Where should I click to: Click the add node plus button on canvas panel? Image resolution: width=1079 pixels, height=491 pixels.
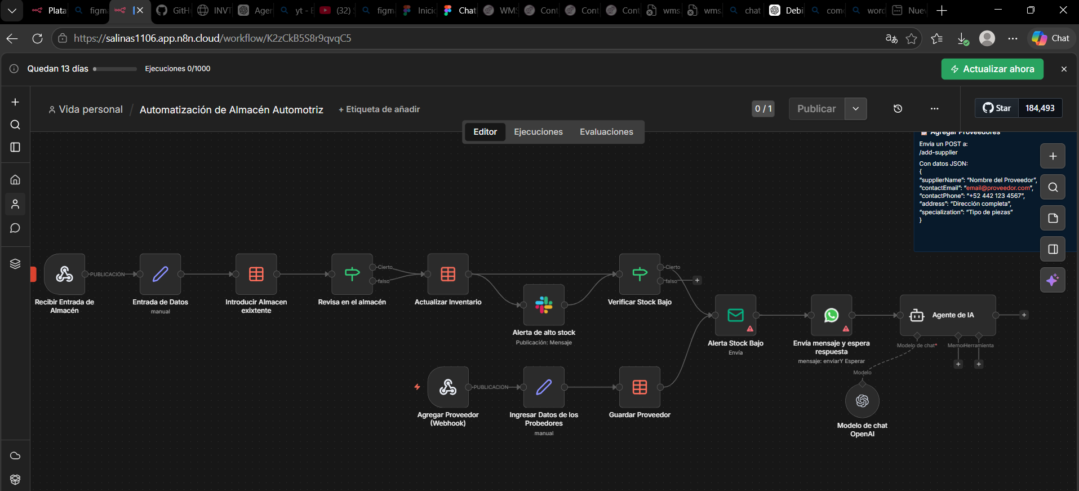(x=1053, y=156)
